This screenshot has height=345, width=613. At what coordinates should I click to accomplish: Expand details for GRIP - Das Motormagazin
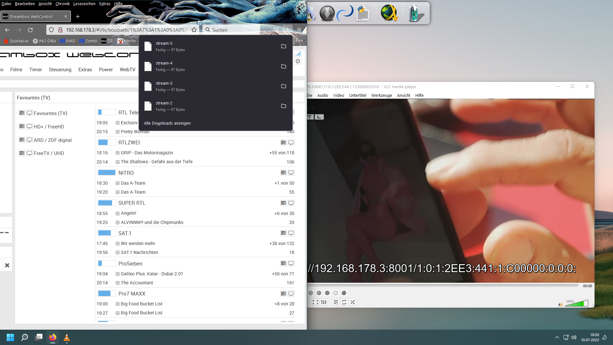click(x=117, y=153)
